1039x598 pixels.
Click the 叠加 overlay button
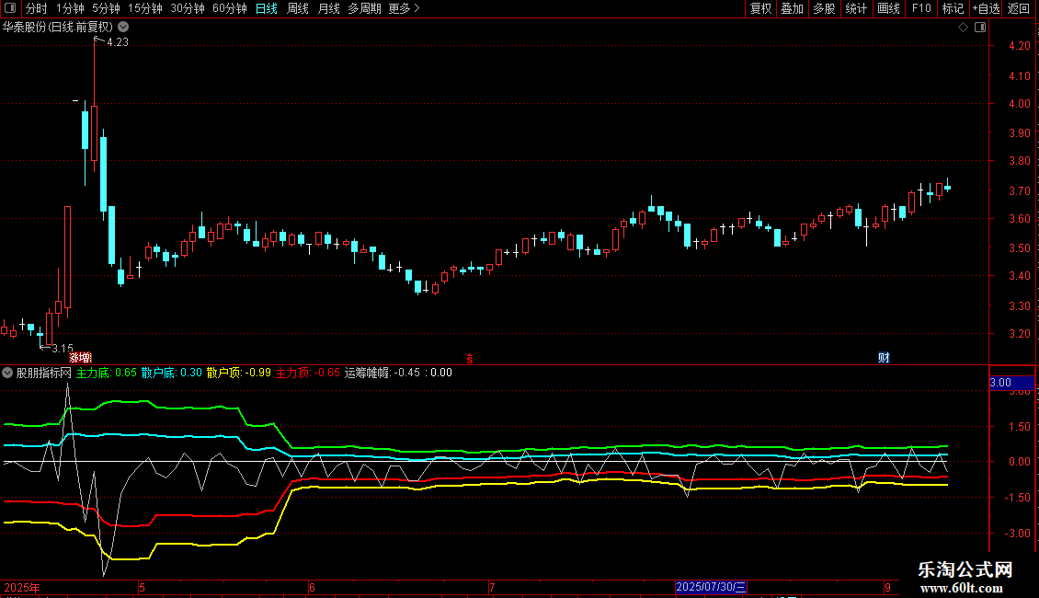[x=792, y=8]
